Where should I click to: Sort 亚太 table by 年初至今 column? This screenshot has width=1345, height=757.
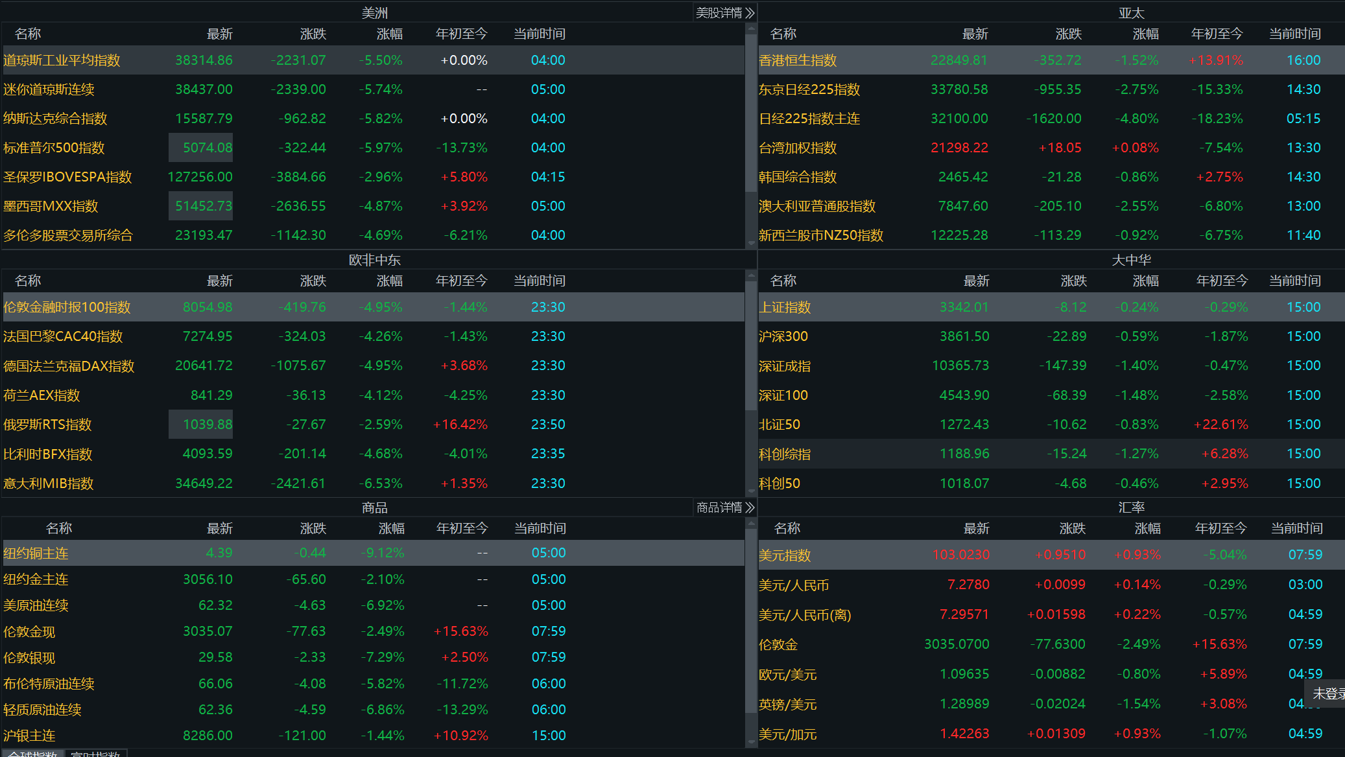(1217, 34)
